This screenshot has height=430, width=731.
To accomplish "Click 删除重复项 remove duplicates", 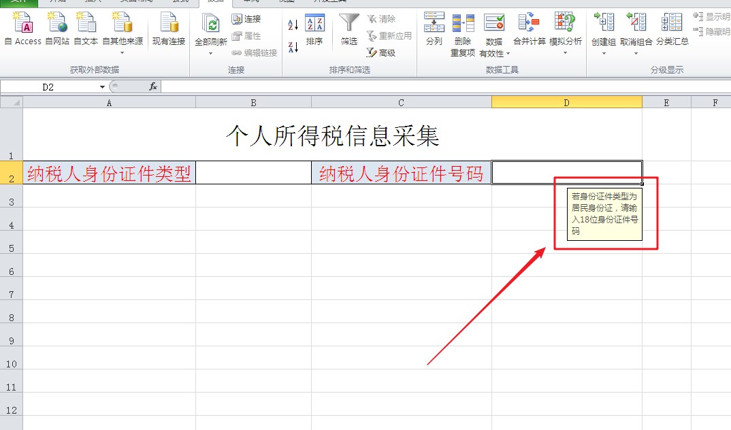I will click(x=462, y=35).
